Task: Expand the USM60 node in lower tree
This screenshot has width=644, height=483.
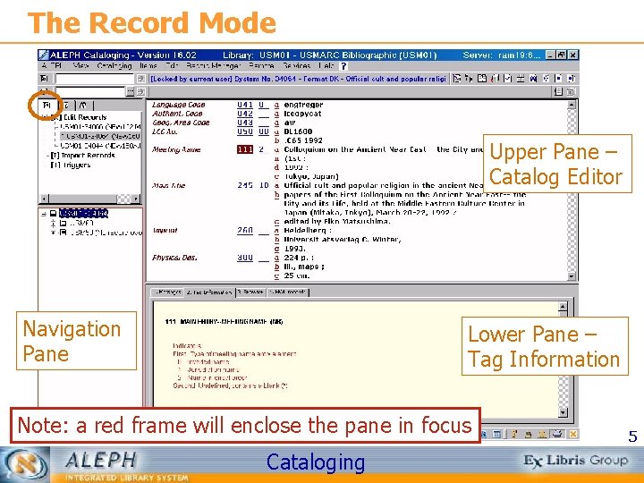Action: coord(53,223)
